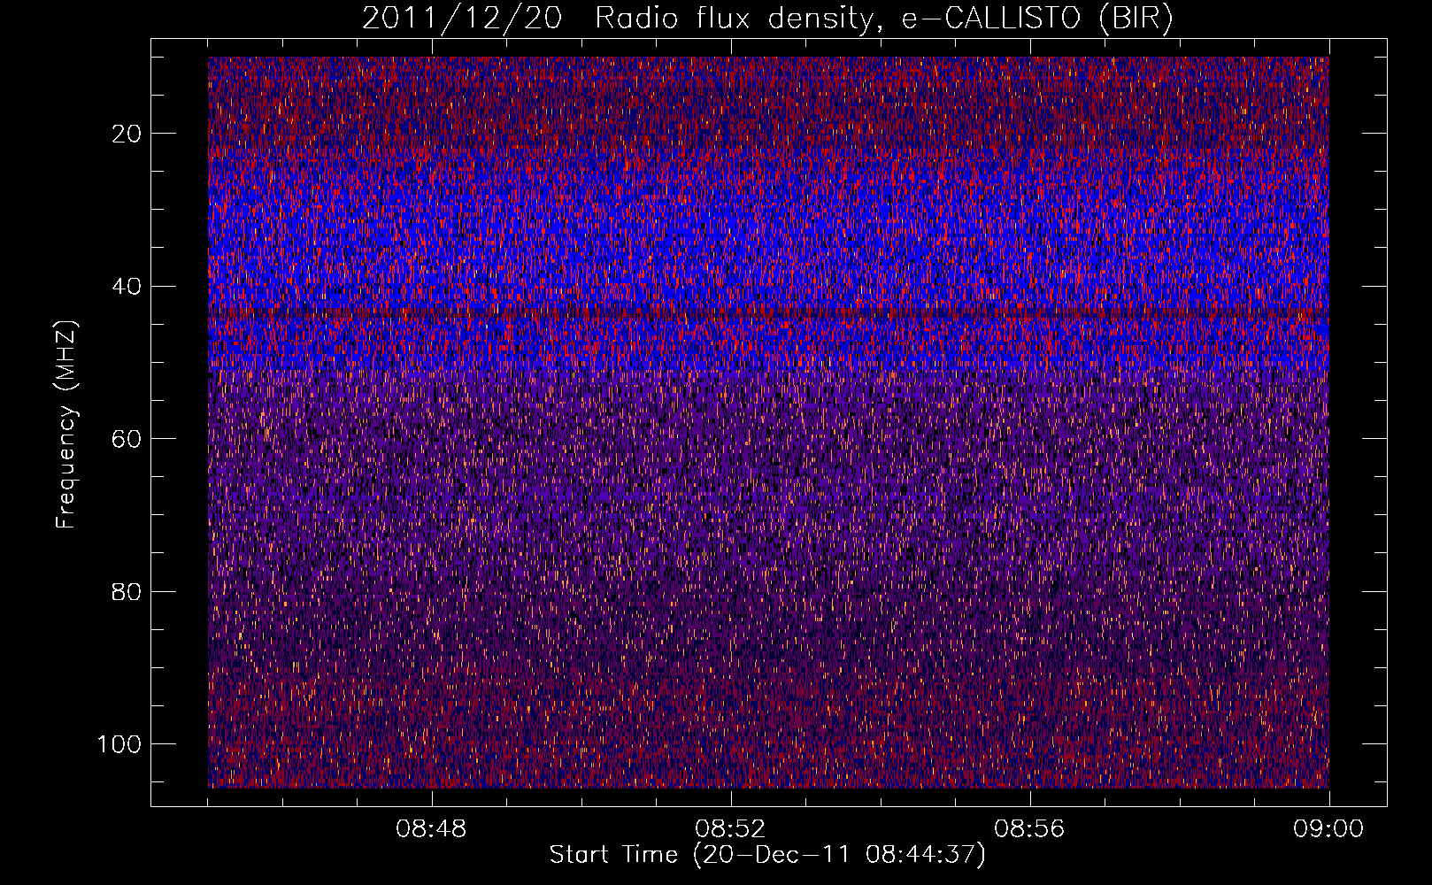Click the '100' frequency tick label
The width and height of the screenshot is (1432, 885).
[119, 744]
